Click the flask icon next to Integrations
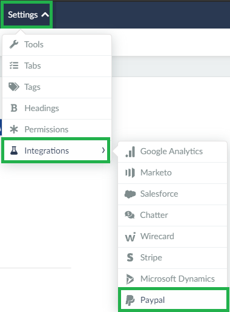 [x=14, y=151]
